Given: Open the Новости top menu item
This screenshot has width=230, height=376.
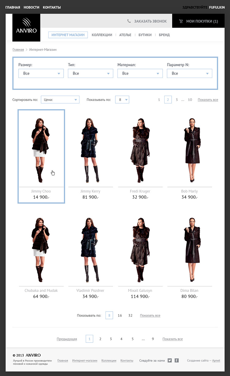Looking at the screenshot, I should point(32,7).
